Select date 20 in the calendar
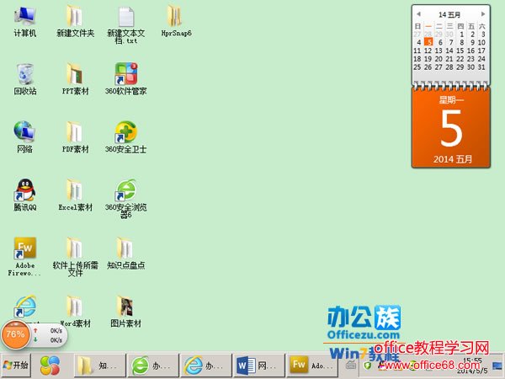The width and height of the screenshot is (505, 379). click(439, 59)
